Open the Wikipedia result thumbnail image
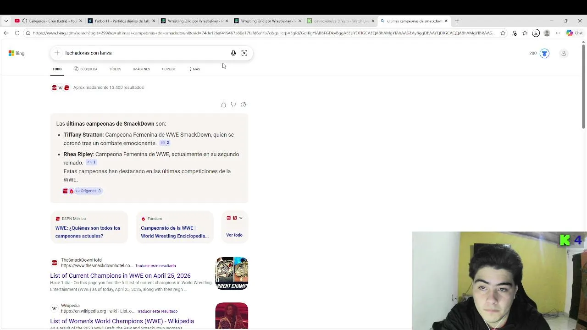Image resolution: width=587 pixels, height=330 pixels. pos(232,316)
